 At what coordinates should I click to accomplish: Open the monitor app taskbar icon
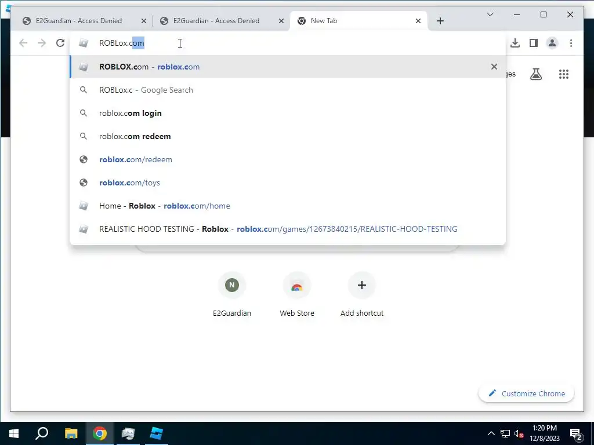click(x=128, y=433)
